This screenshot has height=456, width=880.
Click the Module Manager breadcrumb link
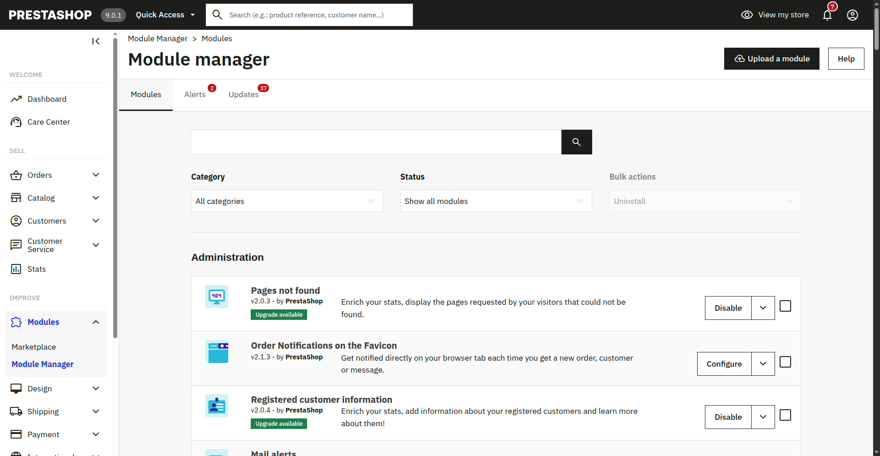pyautogui.click(x=158, y=38)
